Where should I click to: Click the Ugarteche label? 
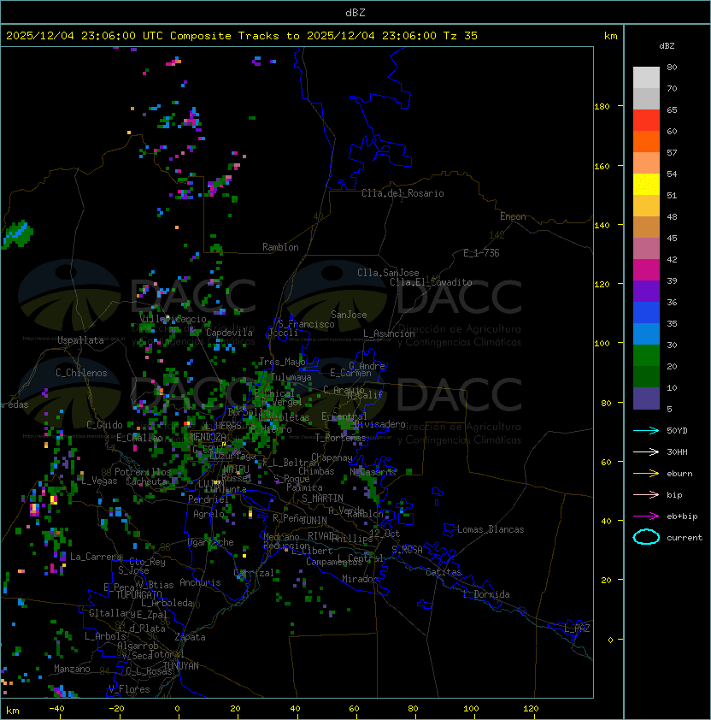[x=211, y=542]
